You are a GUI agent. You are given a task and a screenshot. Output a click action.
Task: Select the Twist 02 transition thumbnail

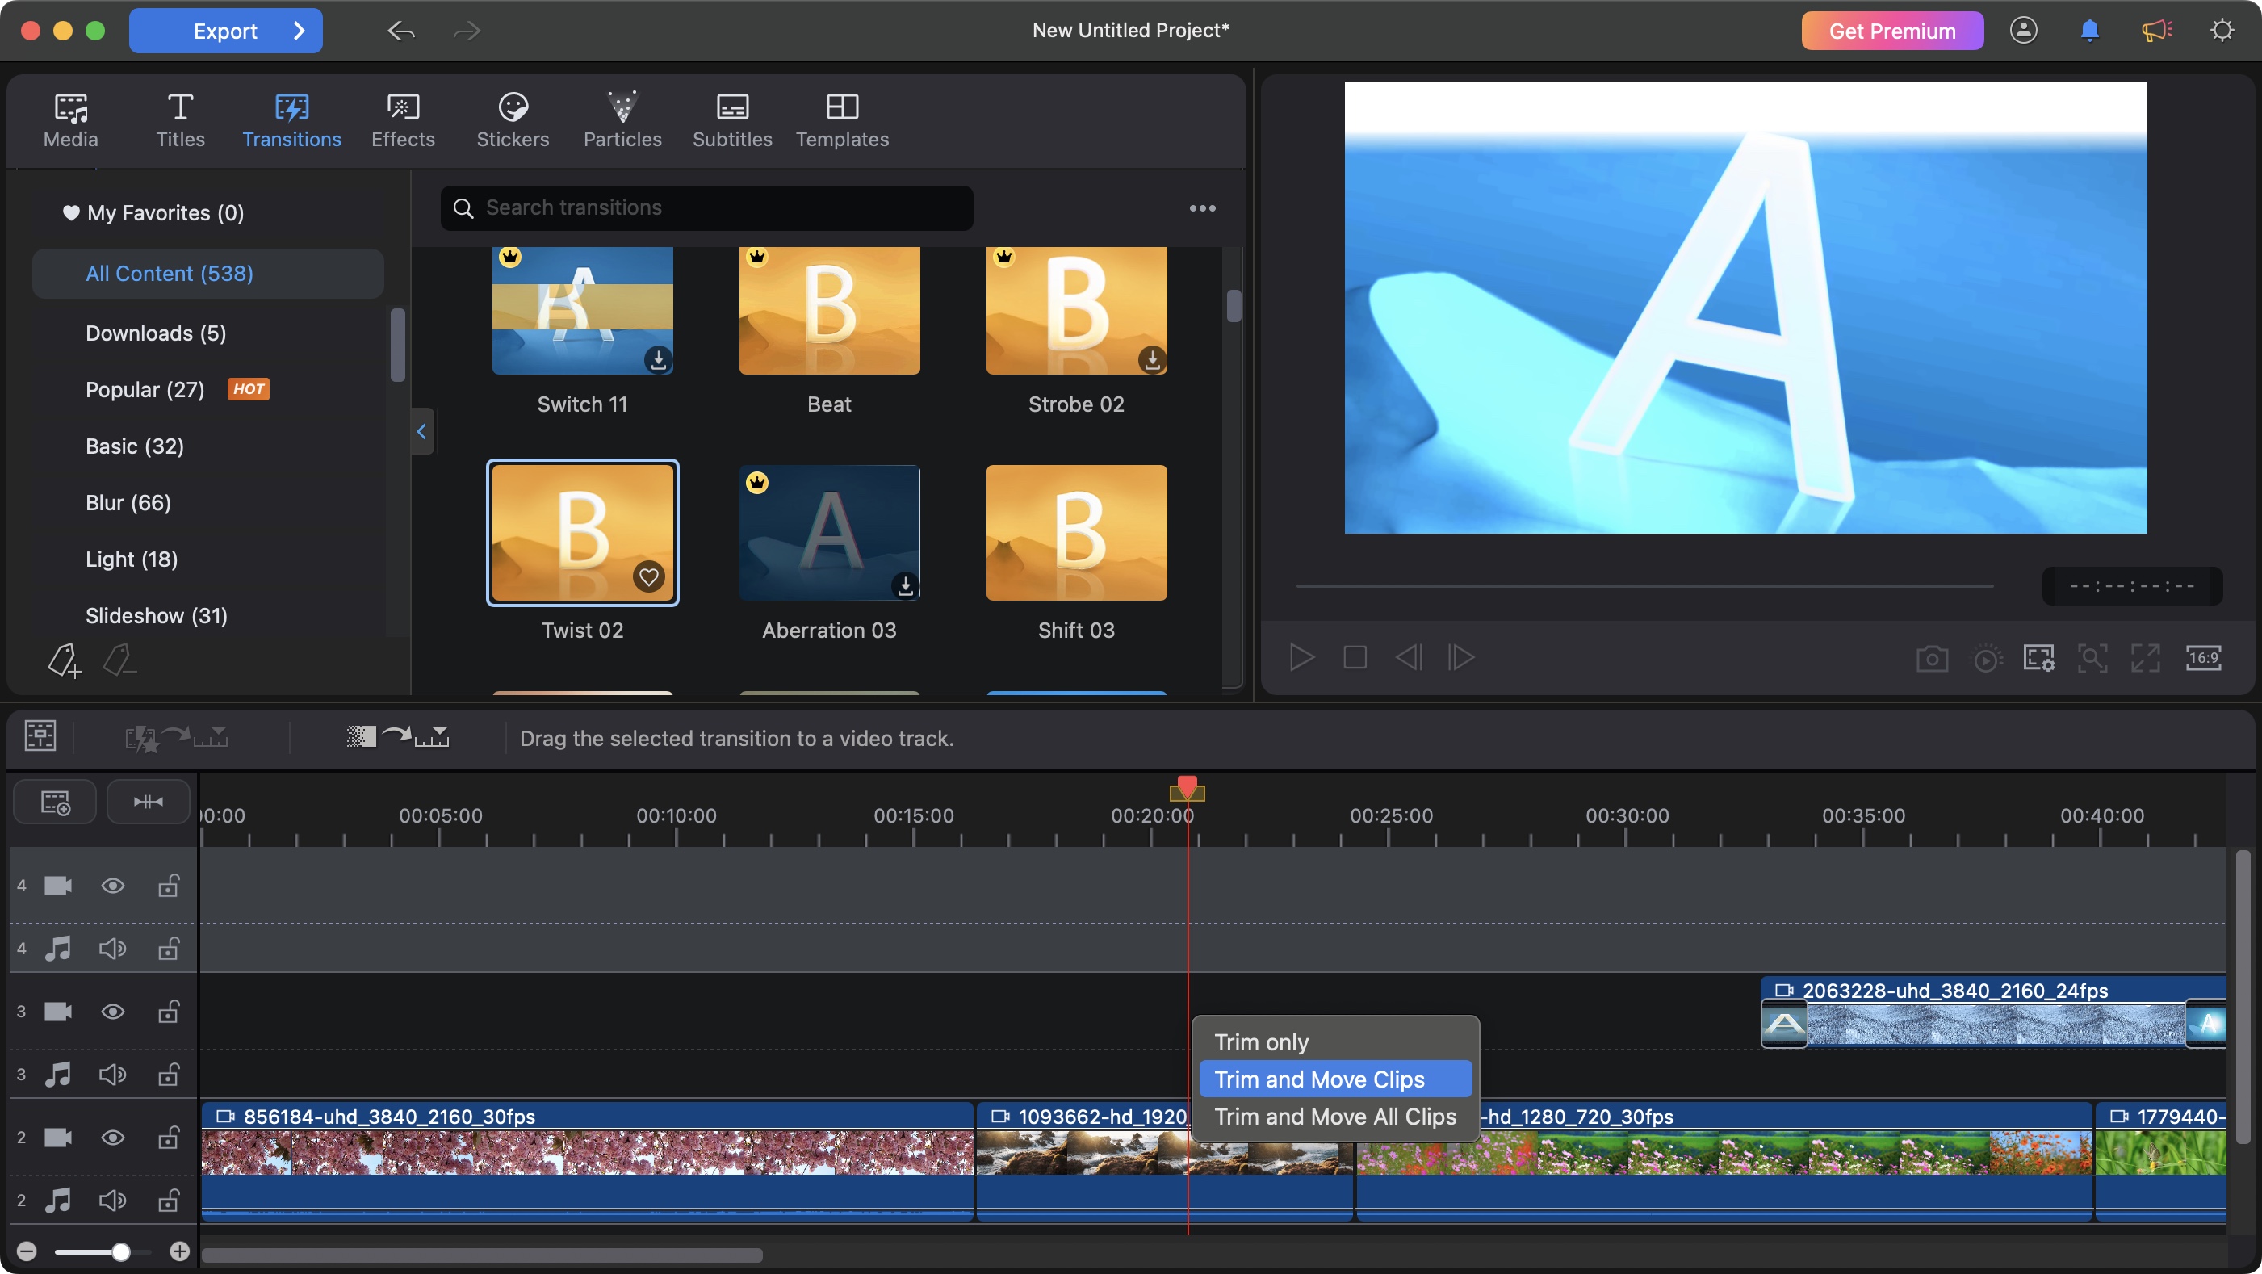tap(582, 532)
